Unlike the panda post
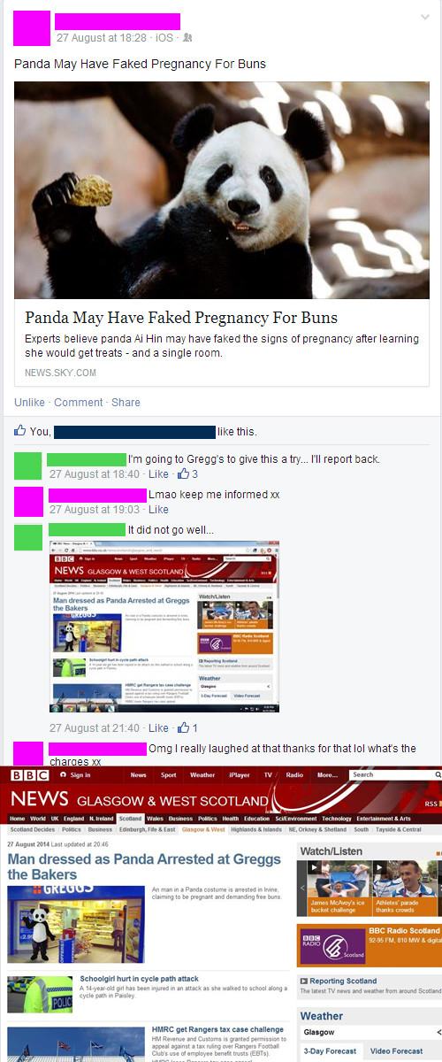The height and width of the screenshot is (1062, 442). pyautogui.click(x=29, y=403)
